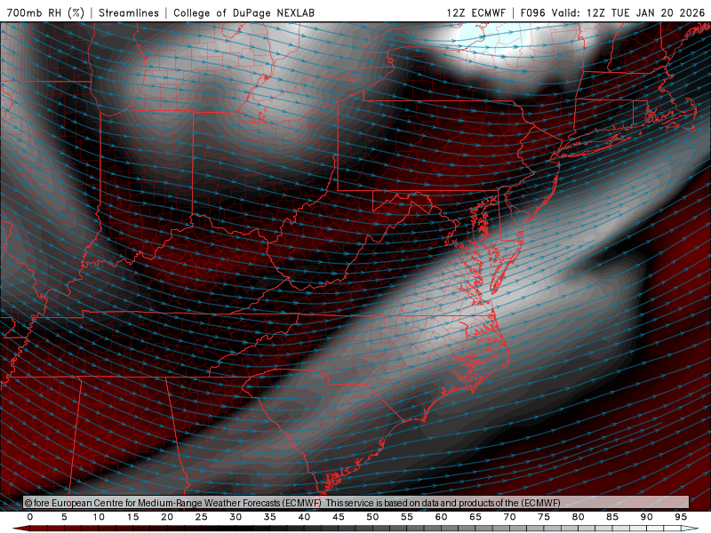The height and width of the screenshot is (533, 711).
Task: Click colorbar label "95"
Action: (x=681, y=517)
